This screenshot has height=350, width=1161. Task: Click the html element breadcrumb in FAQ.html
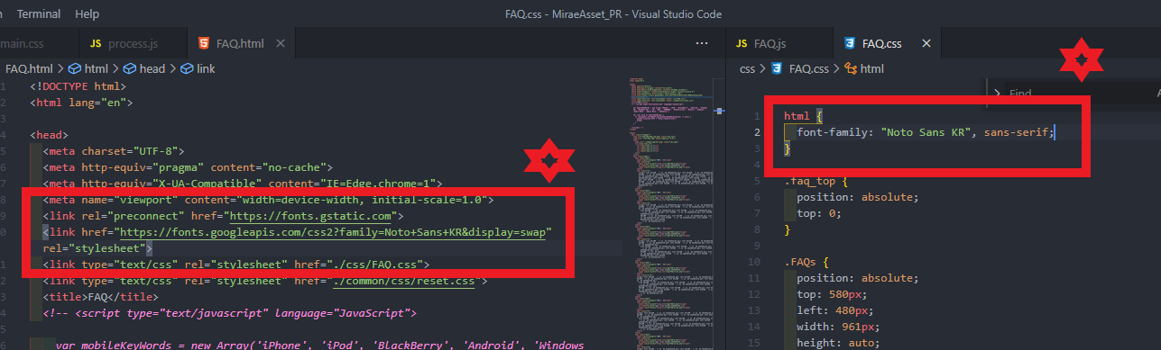tap(88, 68)
